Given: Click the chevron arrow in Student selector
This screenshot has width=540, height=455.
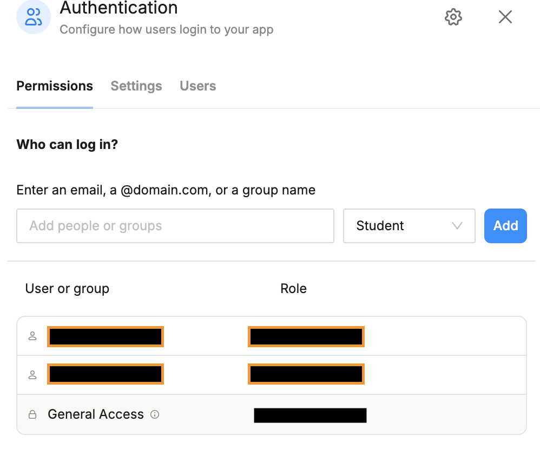Looking at the screenshot, I should pyautogui.click(x=457, y=226).
